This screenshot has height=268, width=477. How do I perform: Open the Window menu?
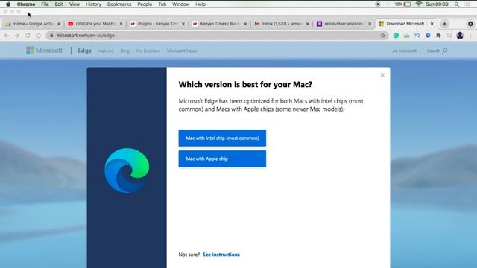180,4
